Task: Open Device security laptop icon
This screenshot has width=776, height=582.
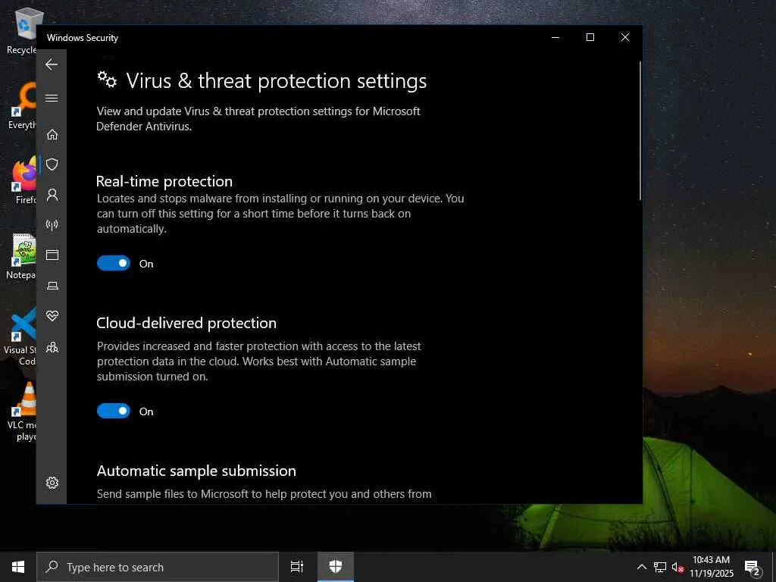Action: point(52,286)
